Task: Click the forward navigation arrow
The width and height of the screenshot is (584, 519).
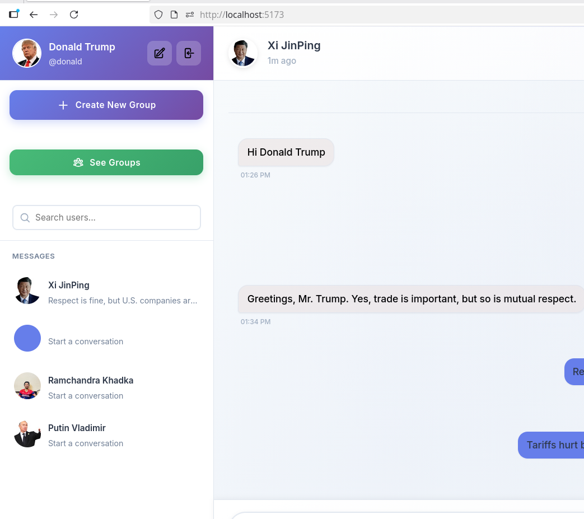Action: 54,15
